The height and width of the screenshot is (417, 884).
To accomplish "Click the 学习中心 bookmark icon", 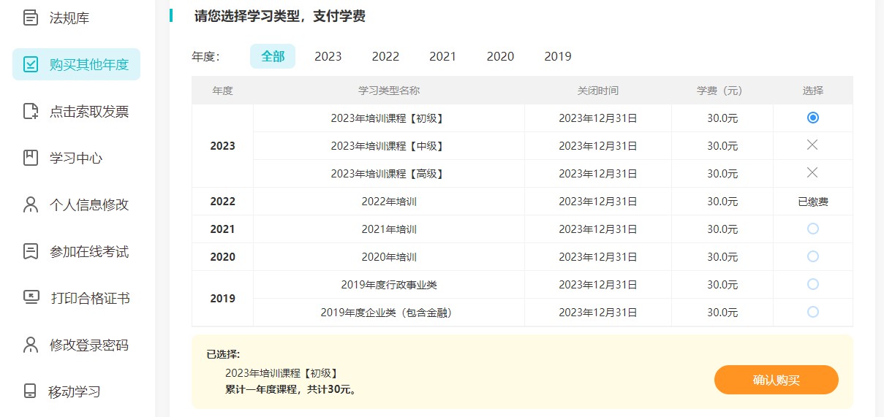I will (x=31, y=158).
